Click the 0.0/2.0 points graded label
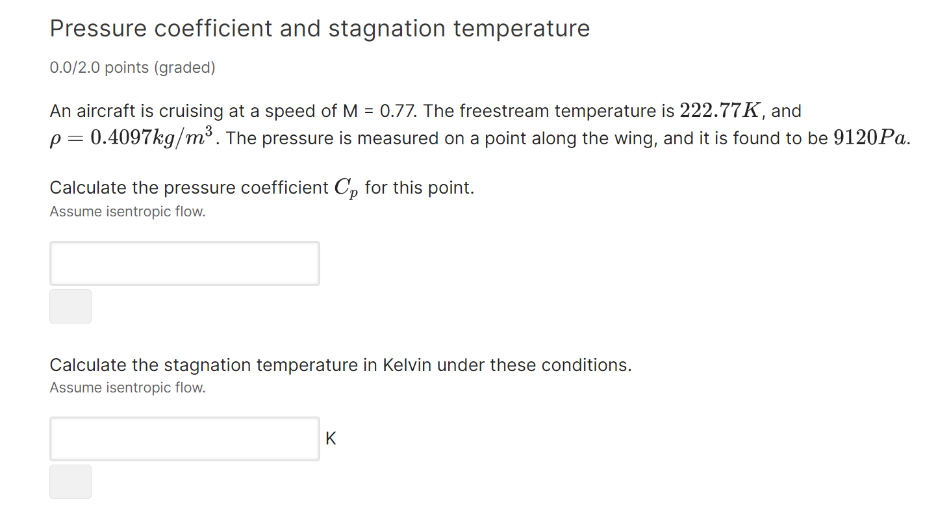 coord(132,67)
